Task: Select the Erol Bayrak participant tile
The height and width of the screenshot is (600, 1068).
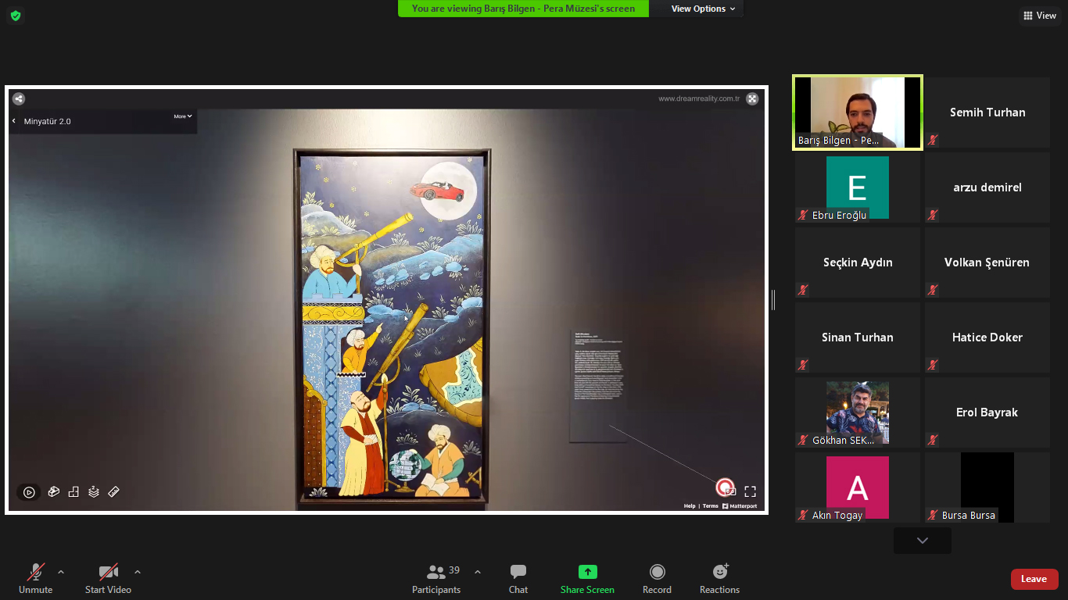Action: click(987, 412)
